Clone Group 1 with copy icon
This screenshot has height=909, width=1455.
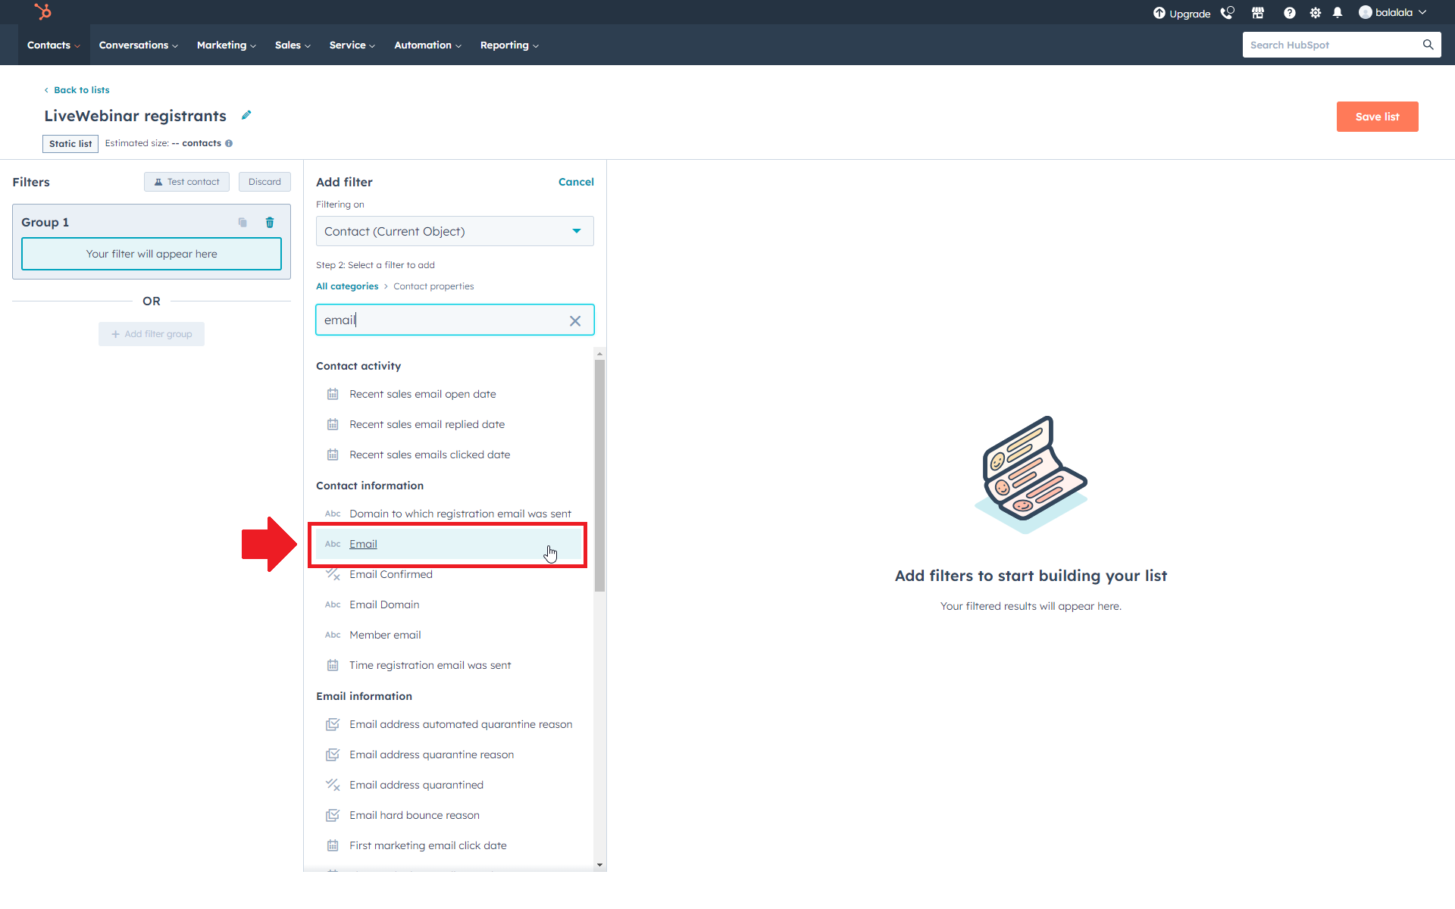click(242, 222)
